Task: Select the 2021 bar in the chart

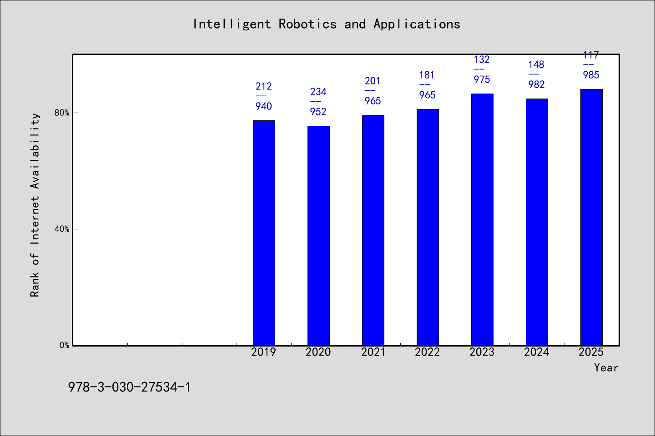Action: pos(373,230)
